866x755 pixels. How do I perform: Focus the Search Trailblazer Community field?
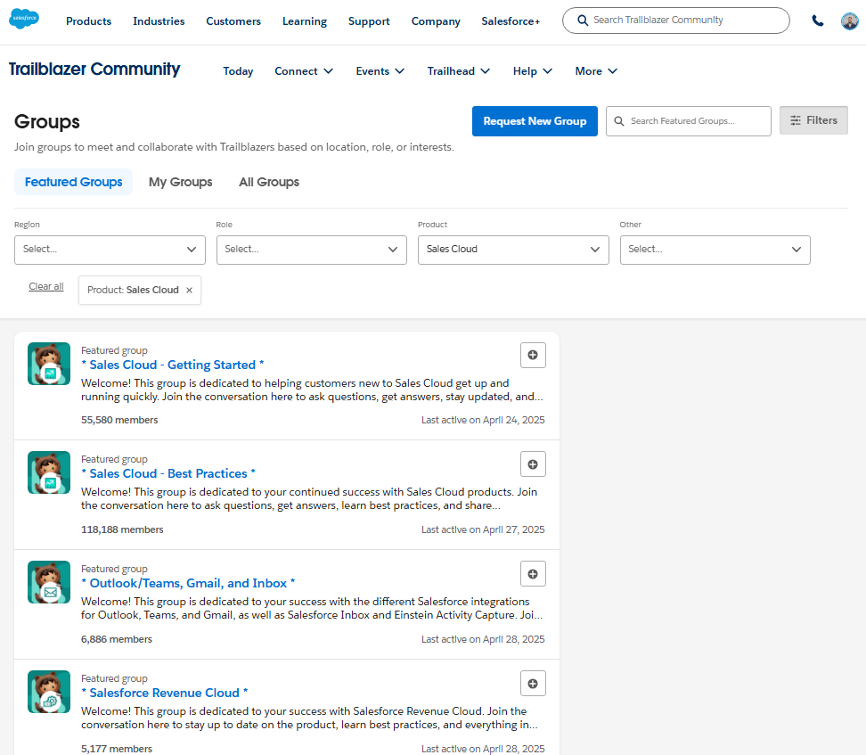tap(676, 21)
